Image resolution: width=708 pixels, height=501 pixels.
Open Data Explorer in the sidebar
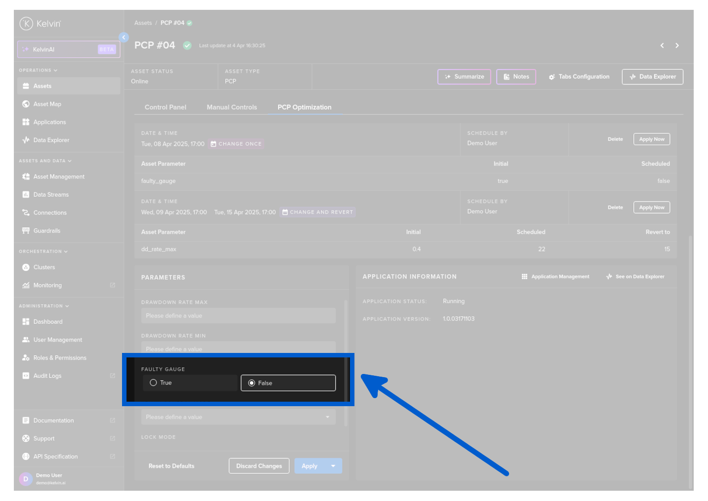(x=51, y=140)
